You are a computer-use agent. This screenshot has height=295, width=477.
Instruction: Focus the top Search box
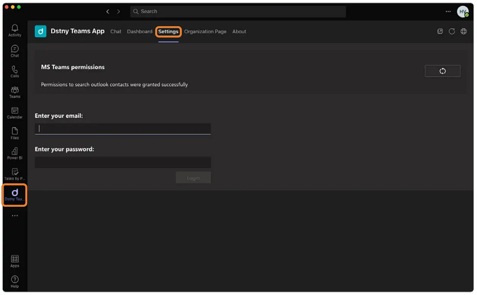(x=238, y=12)
